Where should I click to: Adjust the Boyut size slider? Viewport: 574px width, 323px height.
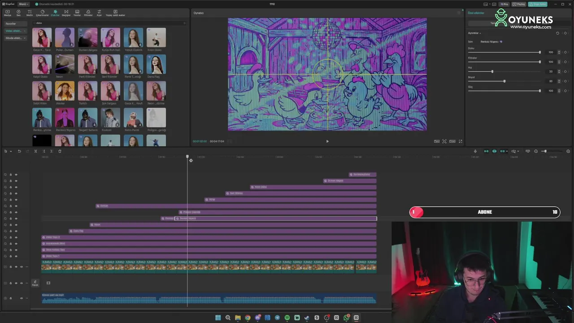tap(504, 81)
